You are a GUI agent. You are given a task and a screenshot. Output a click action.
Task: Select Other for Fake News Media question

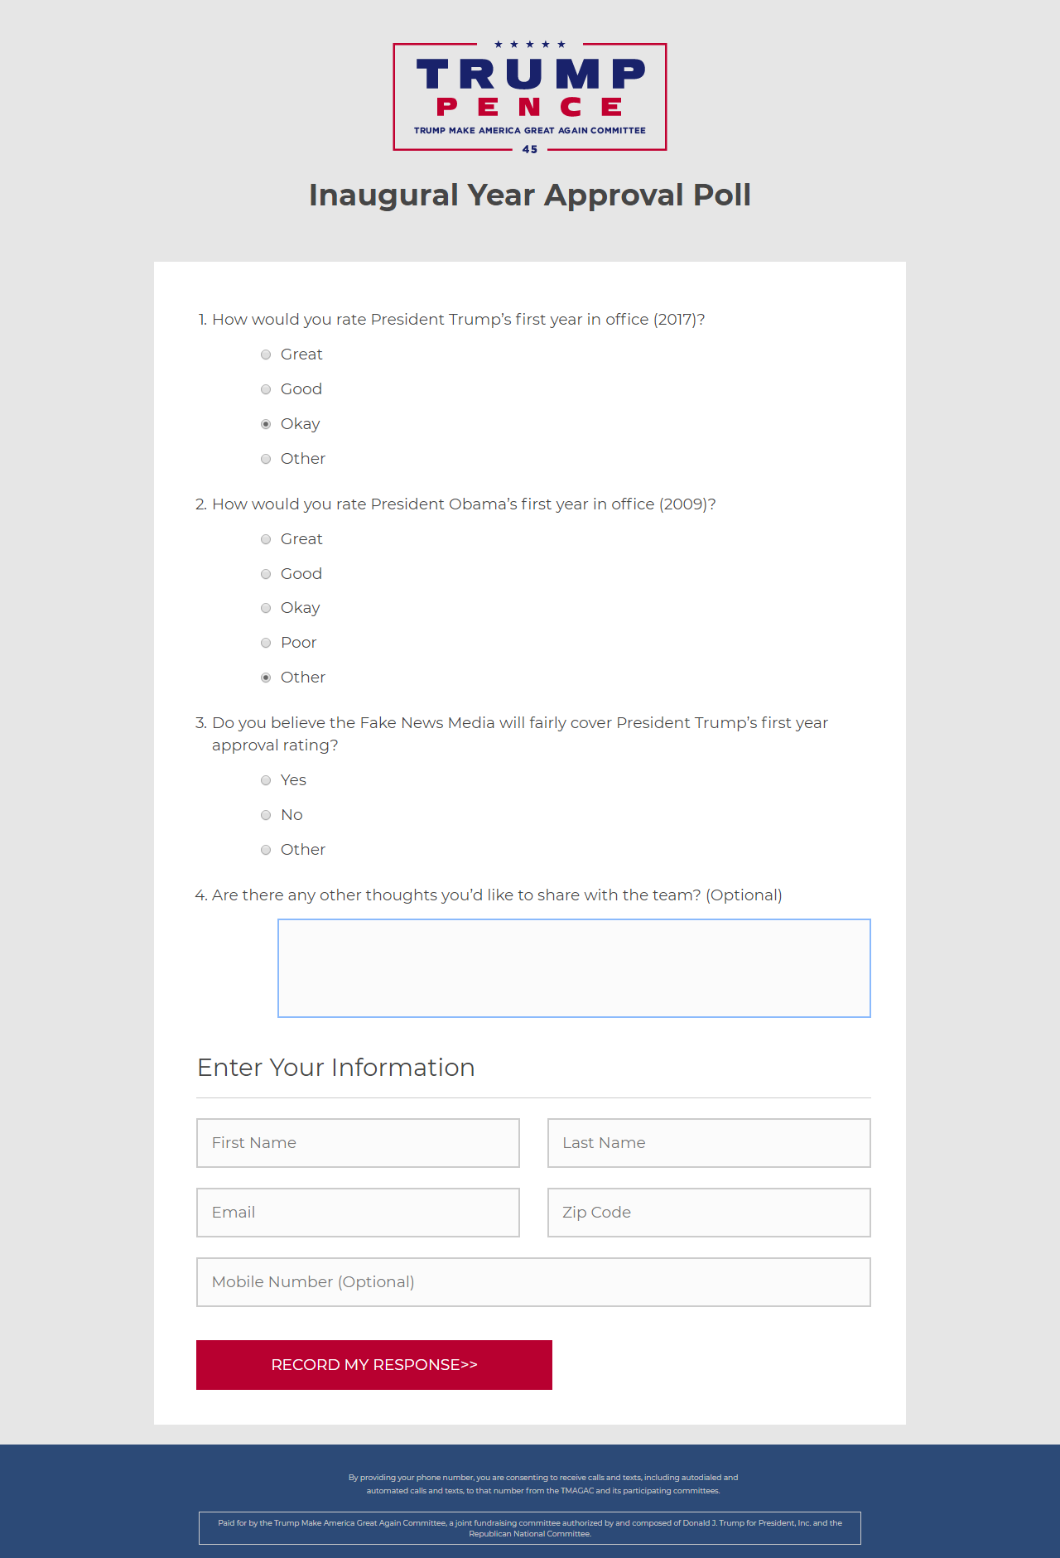[266, 850]
